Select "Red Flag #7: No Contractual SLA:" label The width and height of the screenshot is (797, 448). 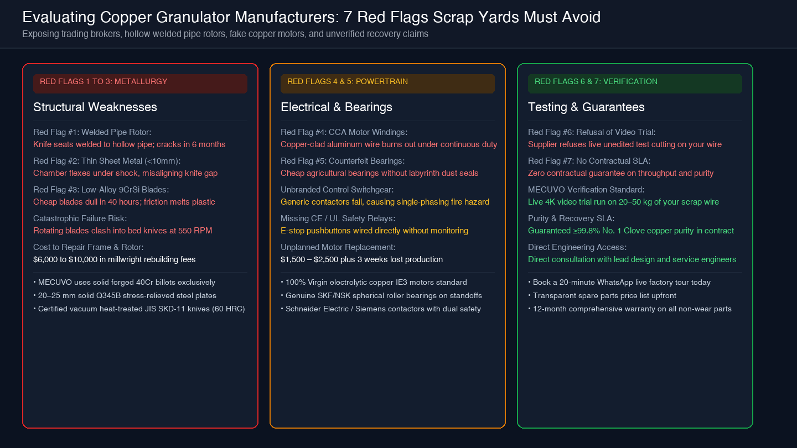tap(589, 161)
